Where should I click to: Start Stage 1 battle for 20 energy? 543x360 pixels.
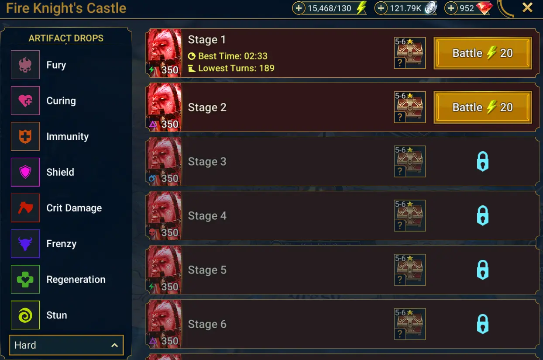point(483,53)
